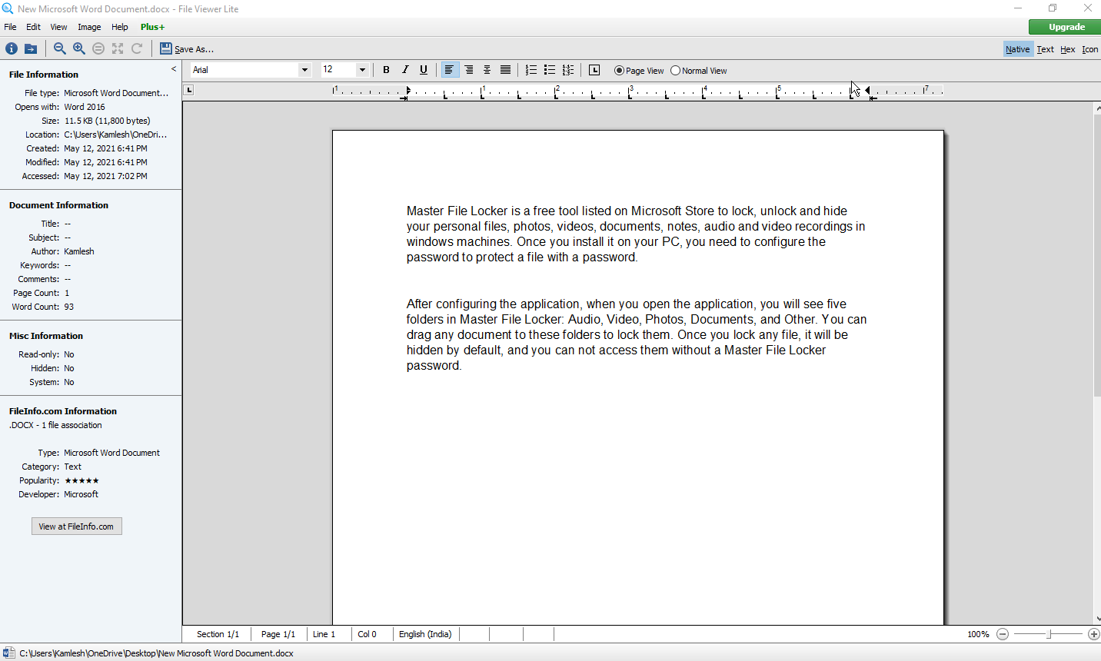Open the File menu
Viewport: 1101px width, 661px height.
coord(10,27)
